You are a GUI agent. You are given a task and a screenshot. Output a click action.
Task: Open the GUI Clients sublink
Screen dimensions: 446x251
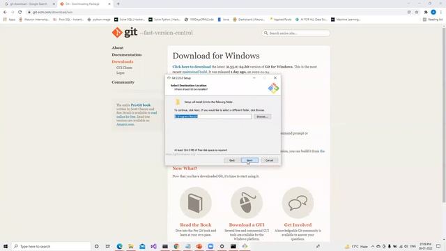pyautogui.click(x=124, y=68)
